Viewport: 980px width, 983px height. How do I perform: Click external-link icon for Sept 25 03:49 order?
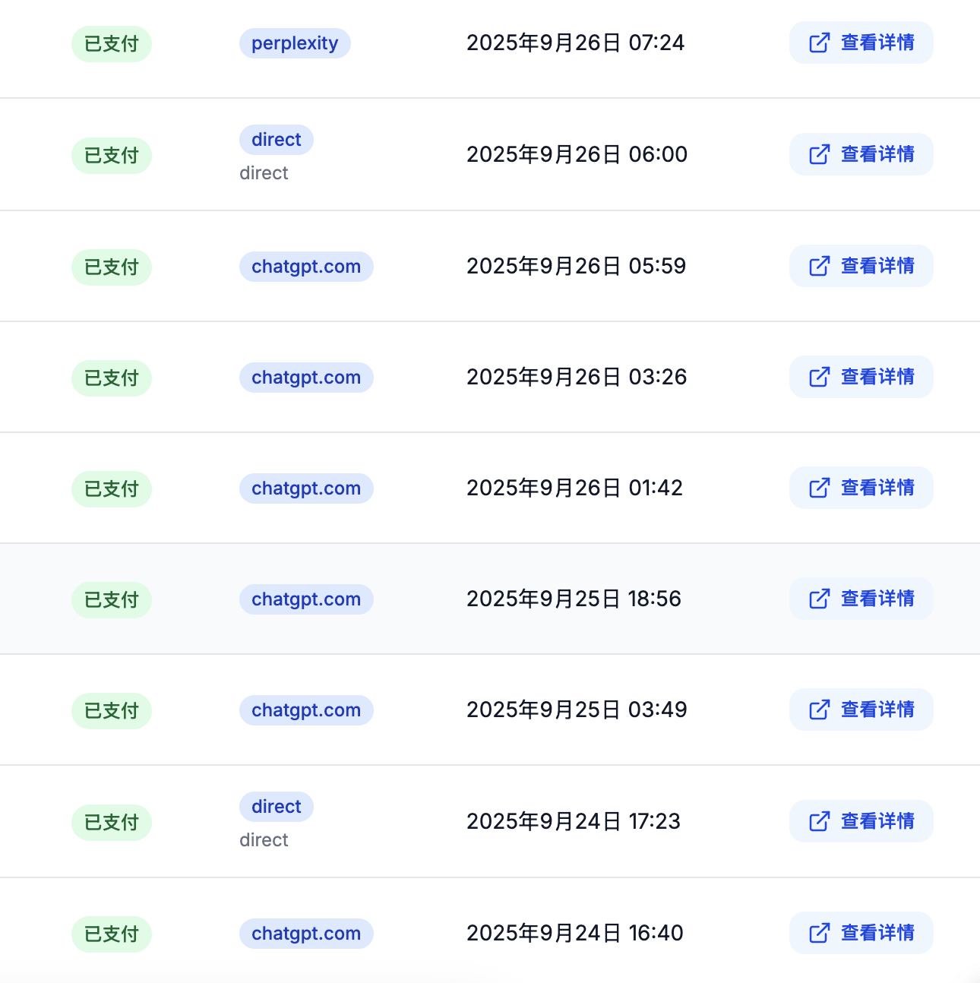[819, 710]
